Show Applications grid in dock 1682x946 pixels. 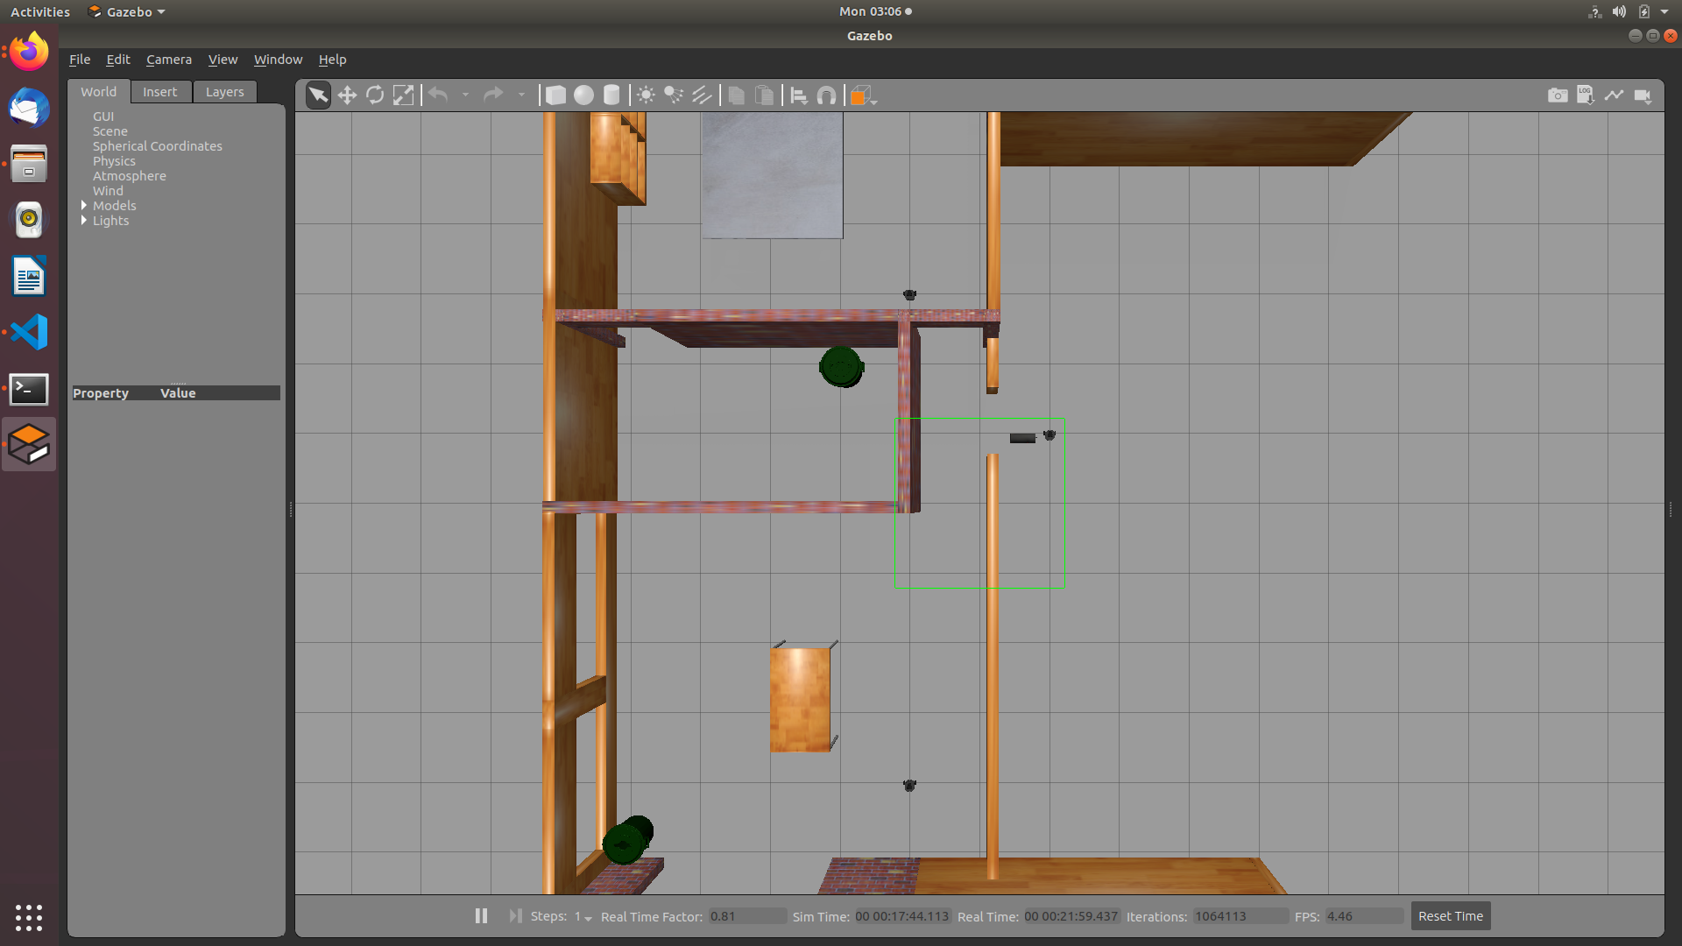click(x=29, y=917)
